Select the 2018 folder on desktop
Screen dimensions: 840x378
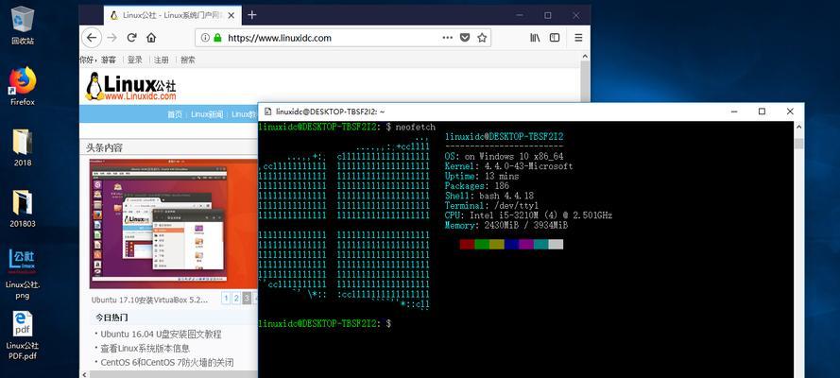[x=23, y=147]
